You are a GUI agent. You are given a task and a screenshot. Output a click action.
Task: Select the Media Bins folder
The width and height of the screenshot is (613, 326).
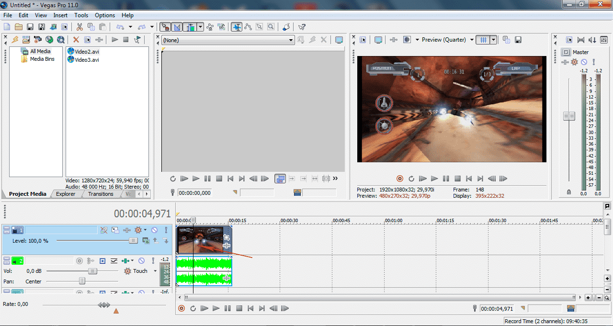pos(42,59)
